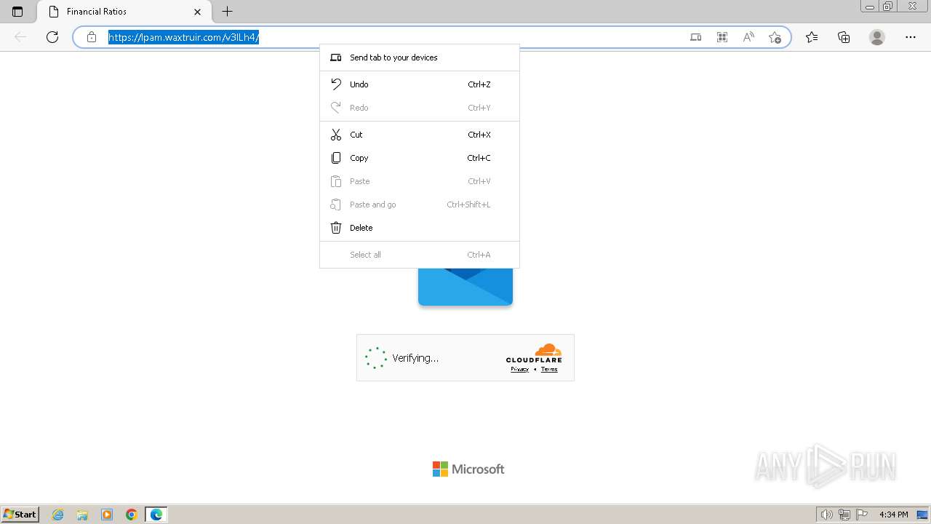Choose Select all menu entry

point(420,255)
